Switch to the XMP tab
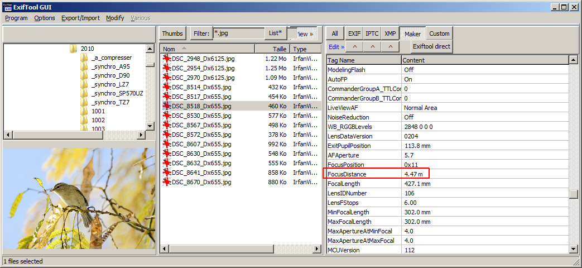This screenshot has height=268, width=582. click(389, 33)
